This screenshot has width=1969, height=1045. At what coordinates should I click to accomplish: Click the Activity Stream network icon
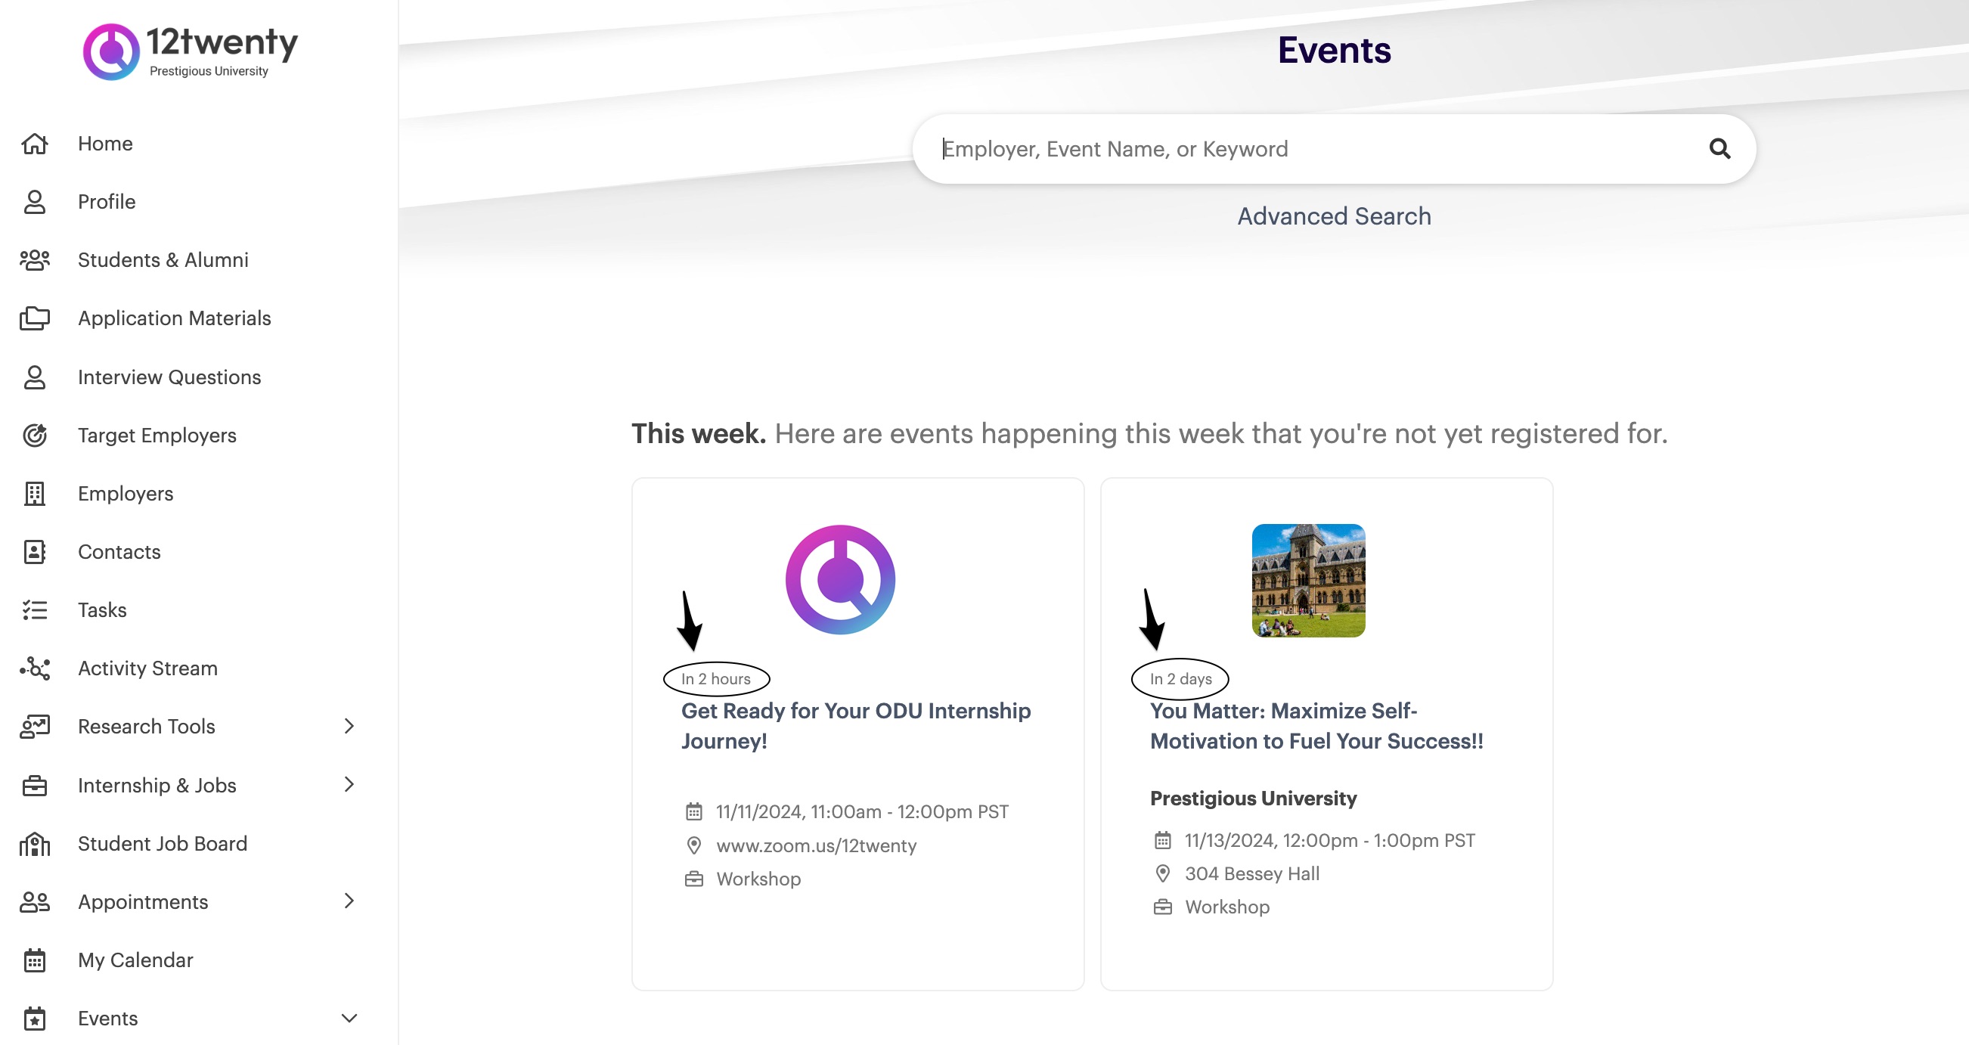click(34, 668)
